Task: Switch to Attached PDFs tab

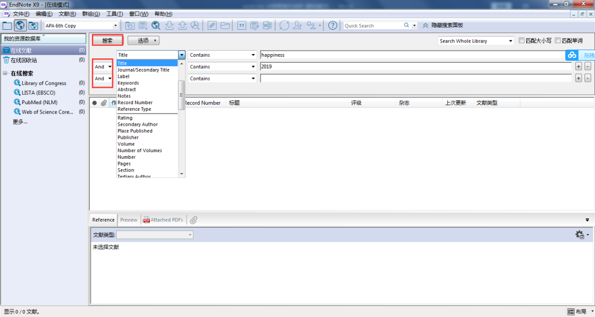Action: (x=163, y=220)
